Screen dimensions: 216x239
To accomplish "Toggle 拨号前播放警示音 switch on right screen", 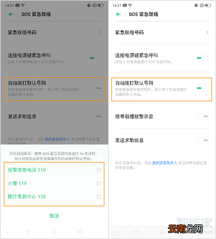I will point(203,116).
